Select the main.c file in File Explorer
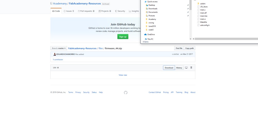 pyautogui.click(x=201, y=10)
